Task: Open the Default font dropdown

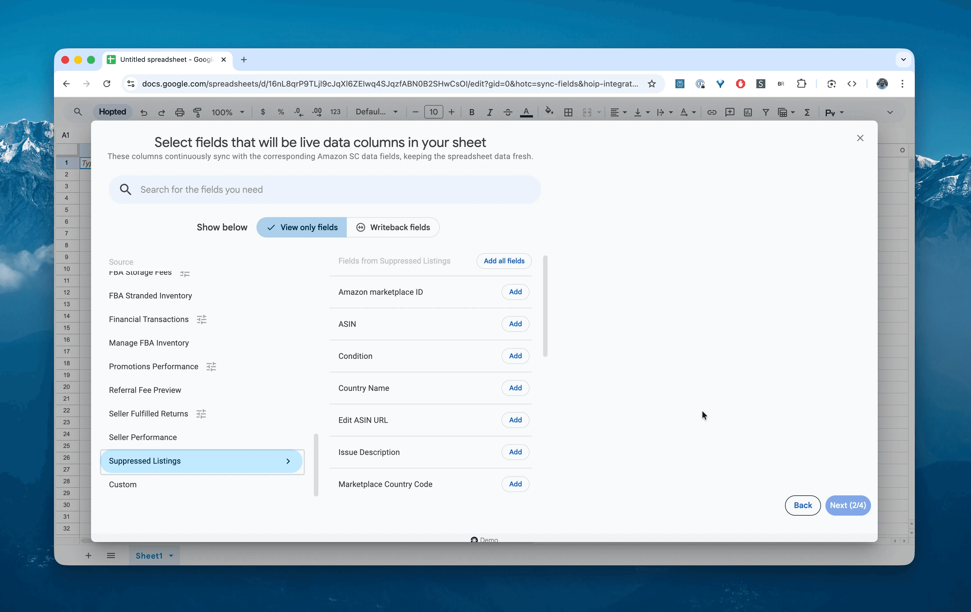Action: point(376,112)
